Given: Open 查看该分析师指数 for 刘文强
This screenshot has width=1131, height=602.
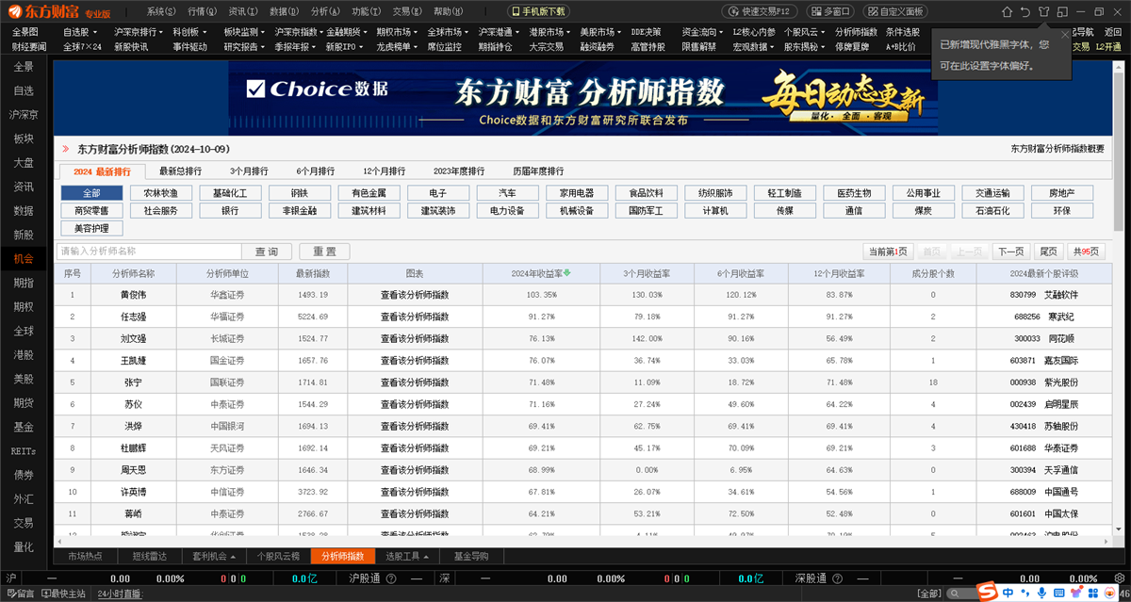Looking at the screenshot, I should click(415, 338).
